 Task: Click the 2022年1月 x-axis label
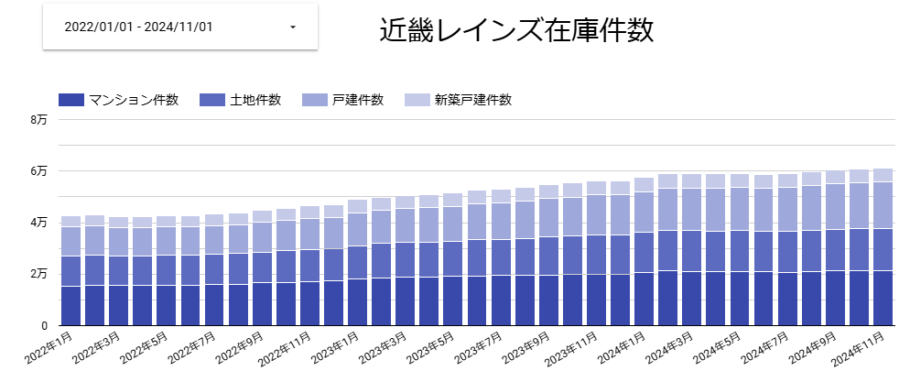[50, 346]
